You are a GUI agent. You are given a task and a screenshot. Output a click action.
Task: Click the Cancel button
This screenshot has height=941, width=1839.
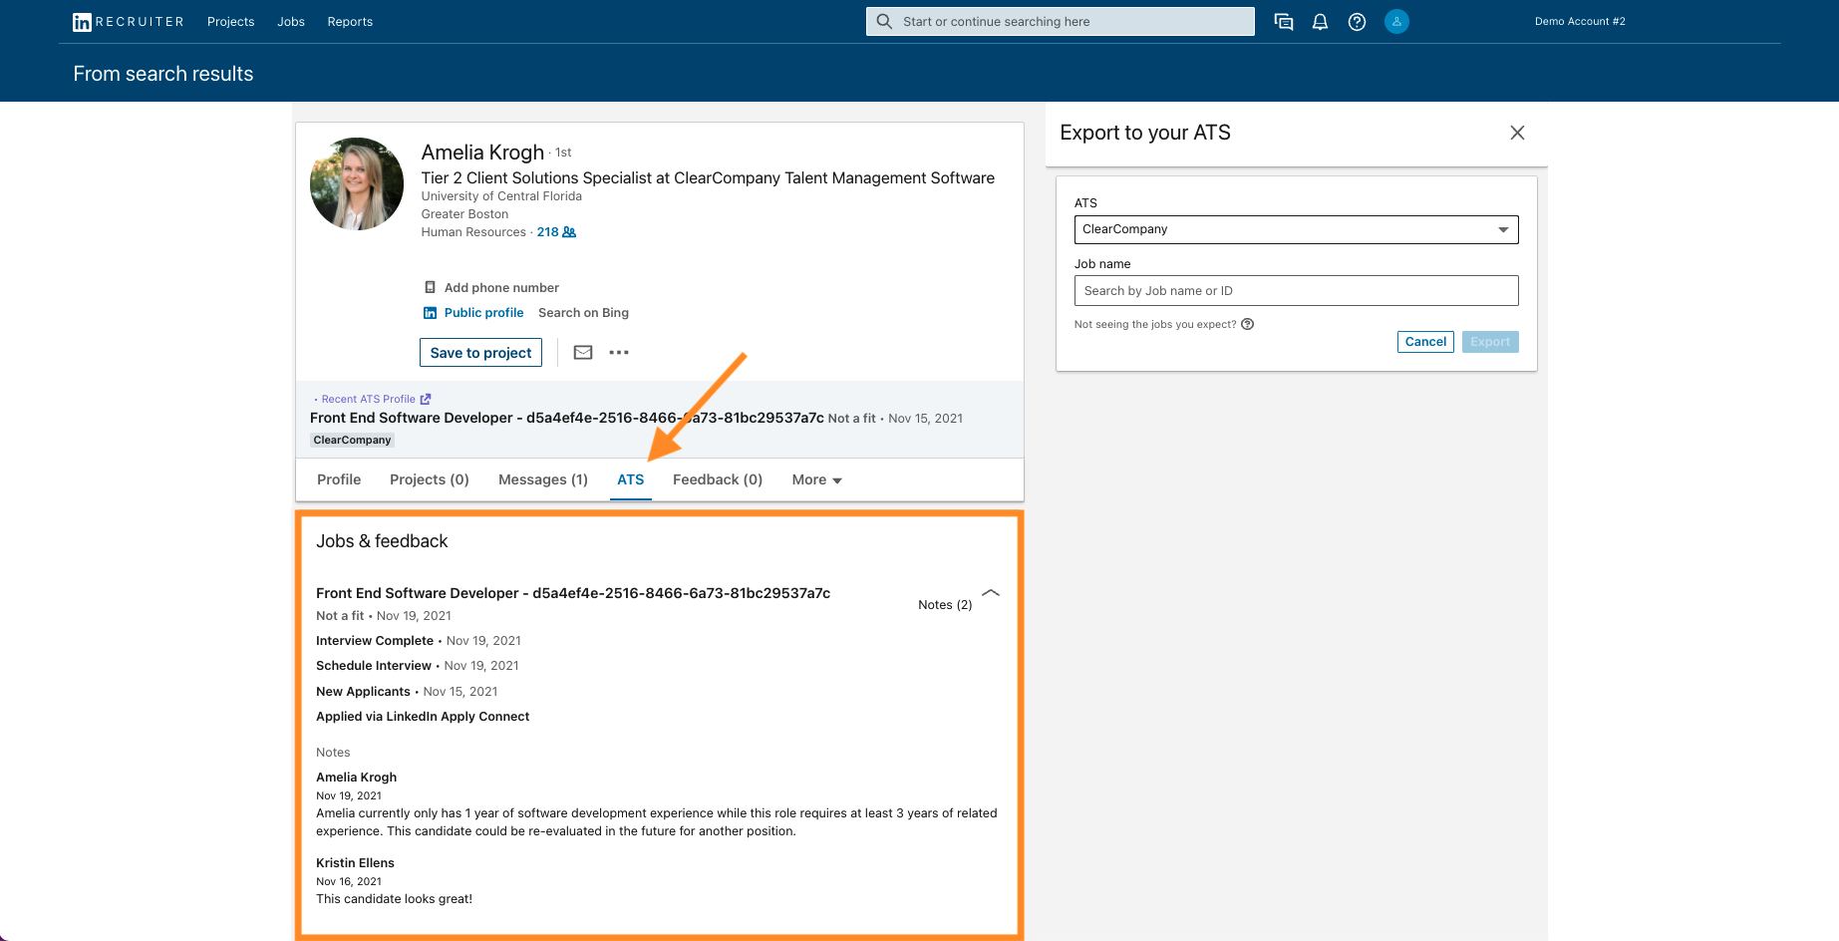1425,342
